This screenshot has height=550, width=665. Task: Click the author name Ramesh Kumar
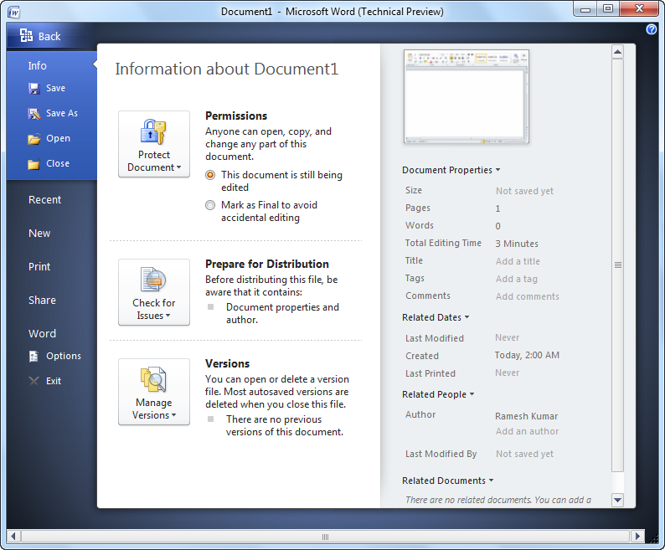click(x=526, y=416)
